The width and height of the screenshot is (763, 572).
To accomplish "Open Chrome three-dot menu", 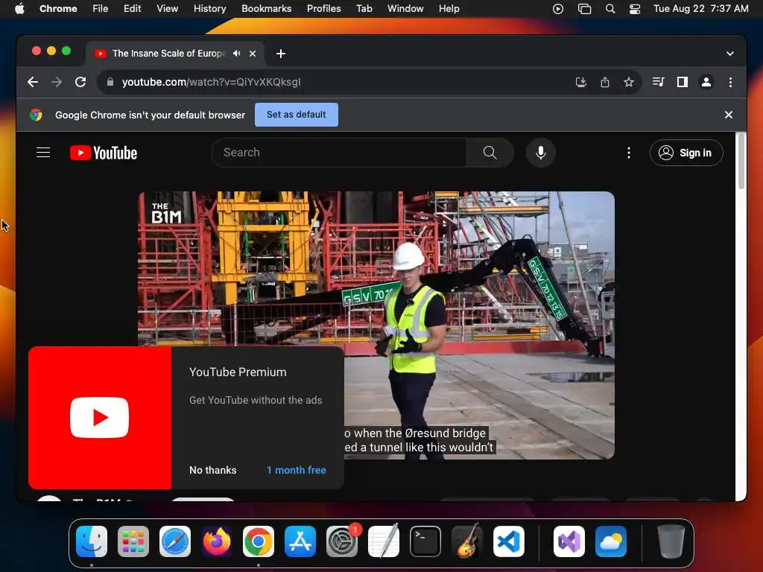I will [730, 82].
